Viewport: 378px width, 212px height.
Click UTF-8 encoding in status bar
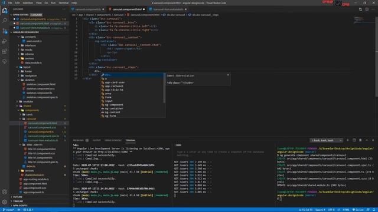coord(331,210)
